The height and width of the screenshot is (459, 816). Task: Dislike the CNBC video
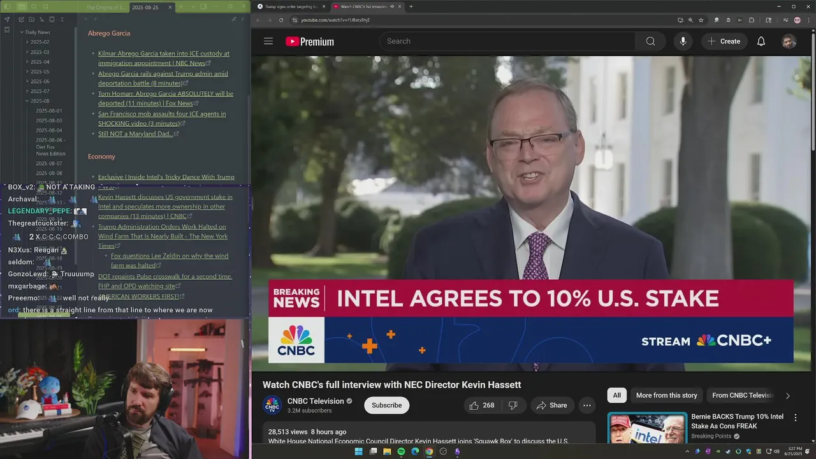click(x=513, y=405)
